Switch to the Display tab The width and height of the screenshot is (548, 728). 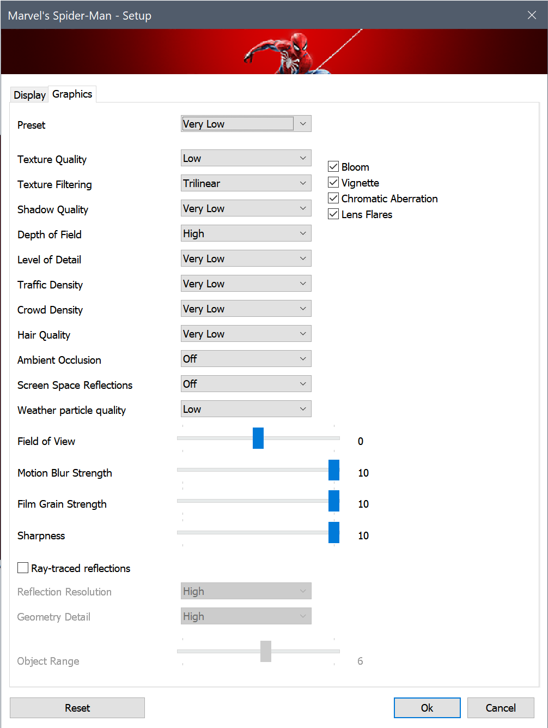[x=29, y=95]
